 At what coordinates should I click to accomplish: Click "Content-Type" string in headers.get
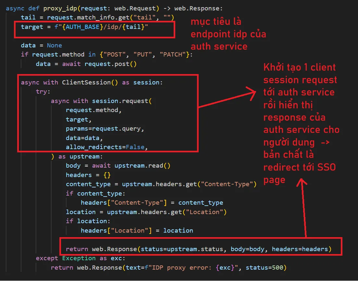pyautogui.click(x=227, y=185)
